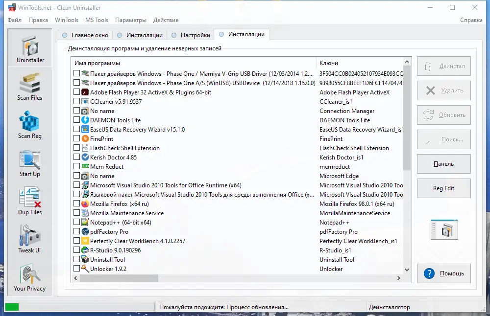Click the WinTools.net title bar app icon
The image size is (490, 316).
tap(12, 7)
